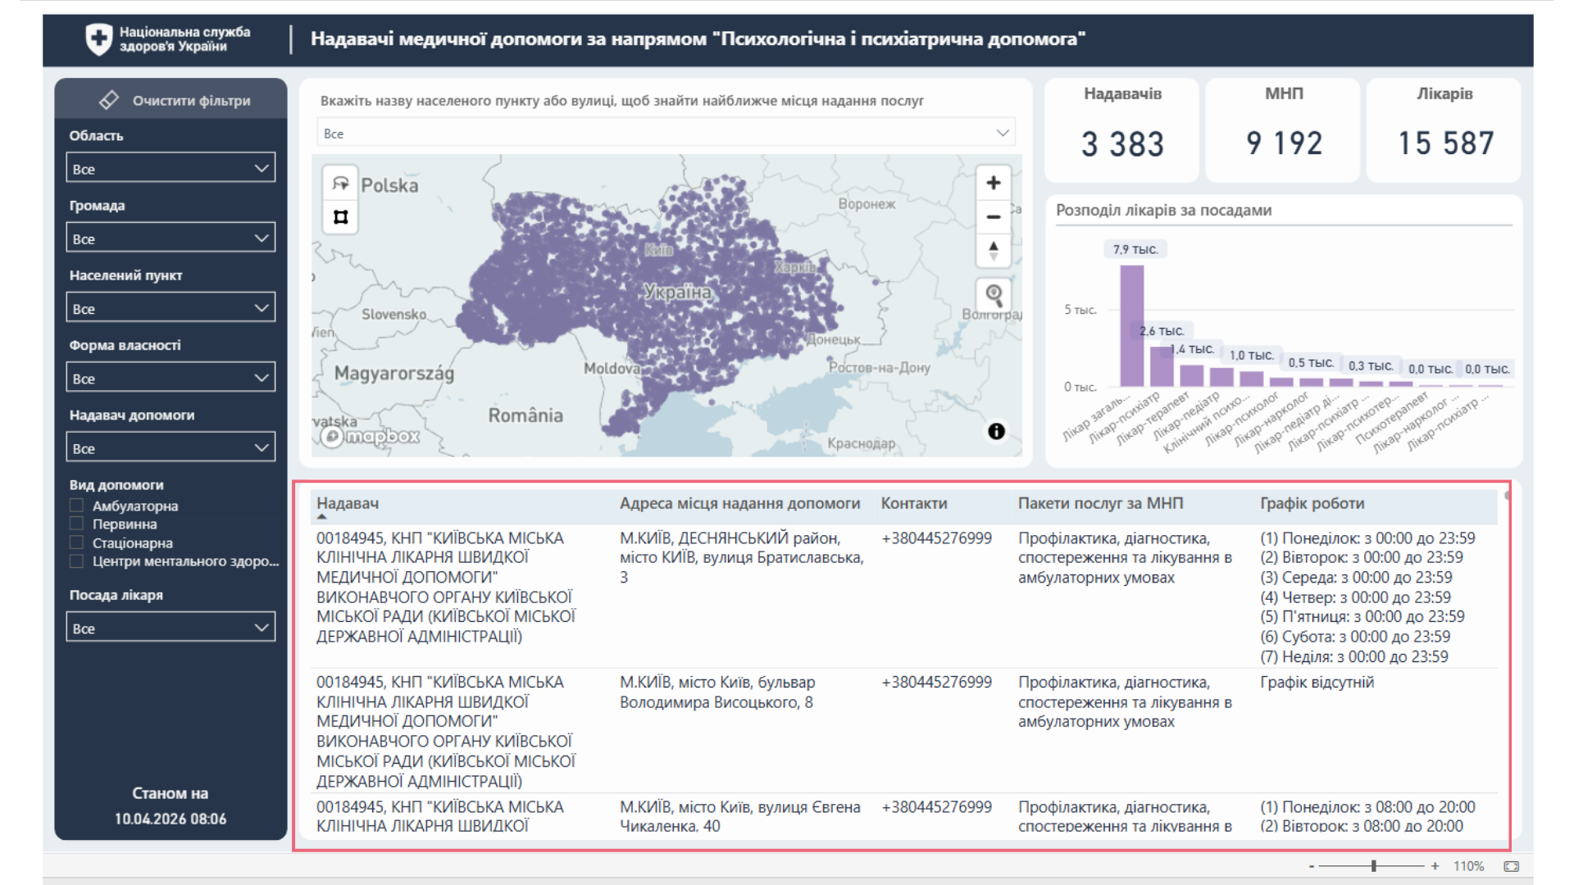Sort the table by the Надавач column header
Screen dimensions: 1574x885
(x=348, y=503)
